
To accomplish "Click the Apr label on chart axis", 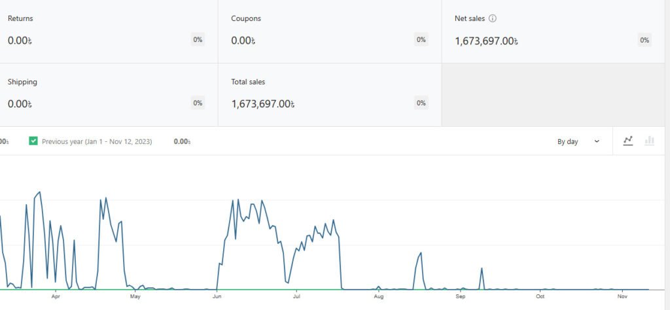I will click(56, 296).
